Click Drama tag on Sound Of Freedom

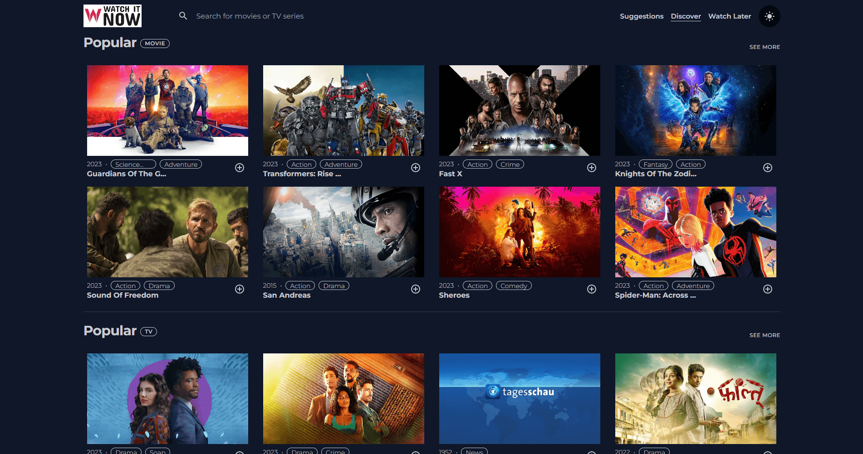[x=159, y=286]
